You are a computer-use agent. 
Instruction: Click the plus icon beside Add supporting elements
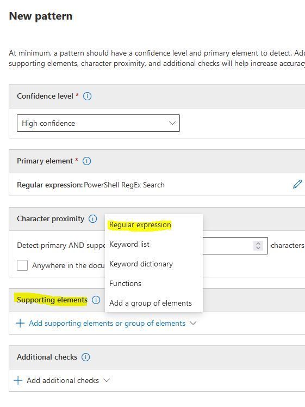pos(20,323)
